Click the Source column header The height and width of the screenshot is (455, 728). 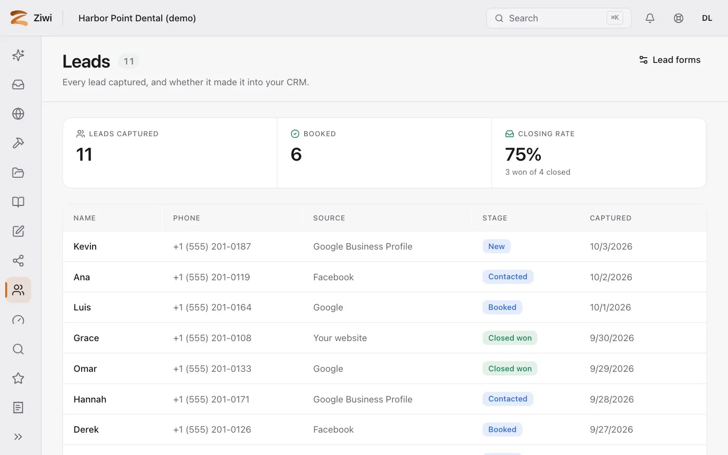click(x=329, y=218)
